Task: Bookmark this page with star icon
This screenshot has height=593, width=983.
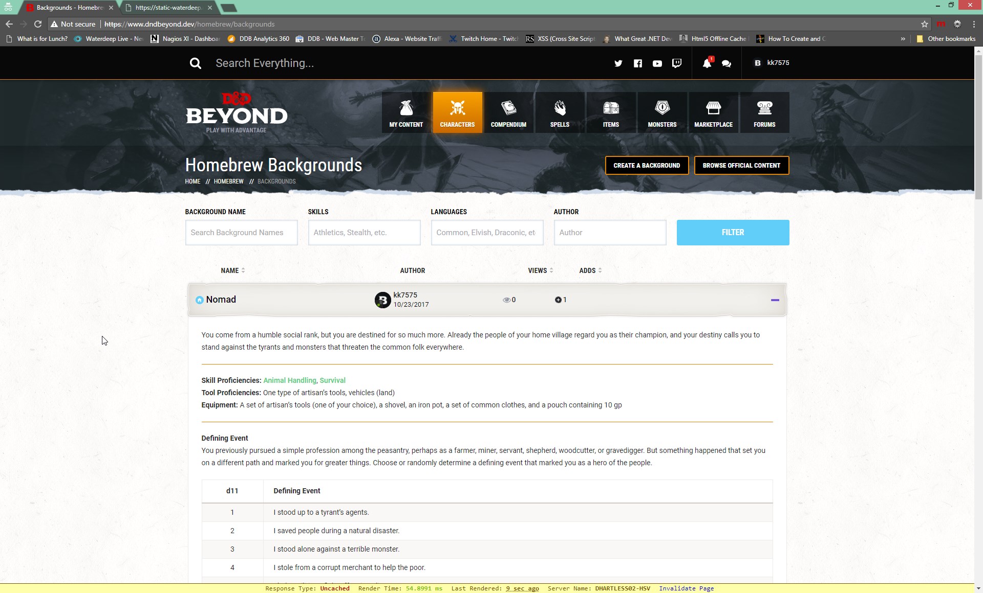Action: [x=924, y=24]
